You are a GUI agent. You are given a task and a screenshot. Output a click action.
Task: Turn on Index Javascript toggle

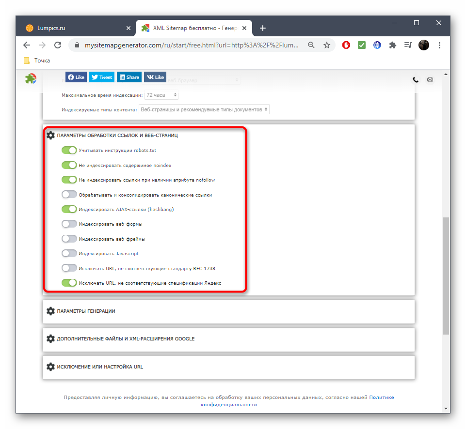click(69, 253)
